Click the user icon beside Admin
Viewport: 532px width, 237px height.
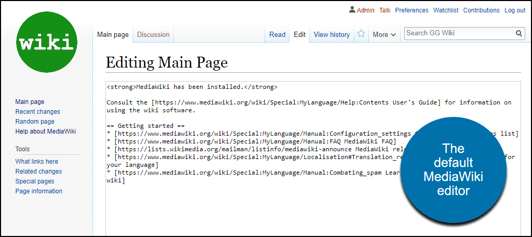[x=352, y=10]
